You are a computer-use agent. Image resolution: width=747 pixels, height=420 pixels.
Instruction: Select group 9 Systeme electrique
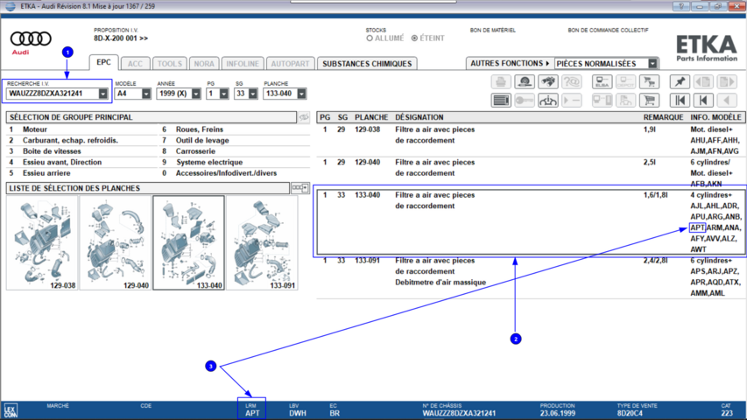pos(235,163)
